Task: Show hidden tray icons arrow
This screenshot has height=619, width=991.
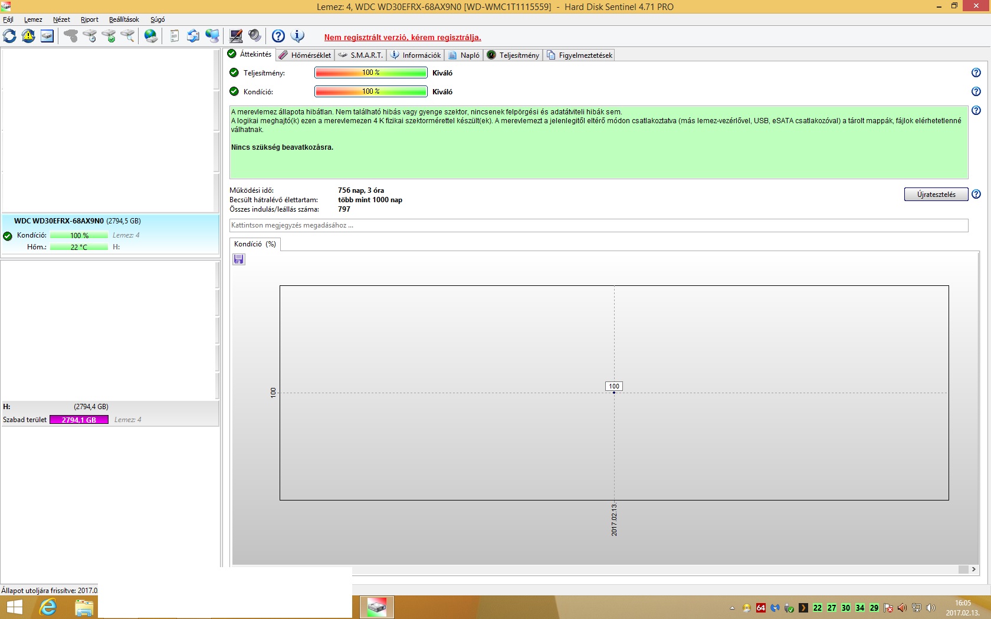Action: (x=732, y=608)
